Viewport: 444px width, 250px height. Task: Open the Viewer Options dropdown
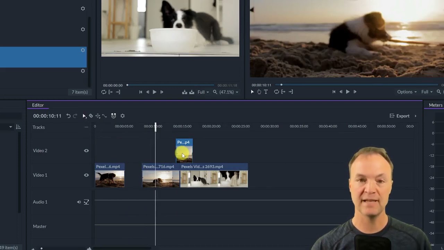pos(407,92)
